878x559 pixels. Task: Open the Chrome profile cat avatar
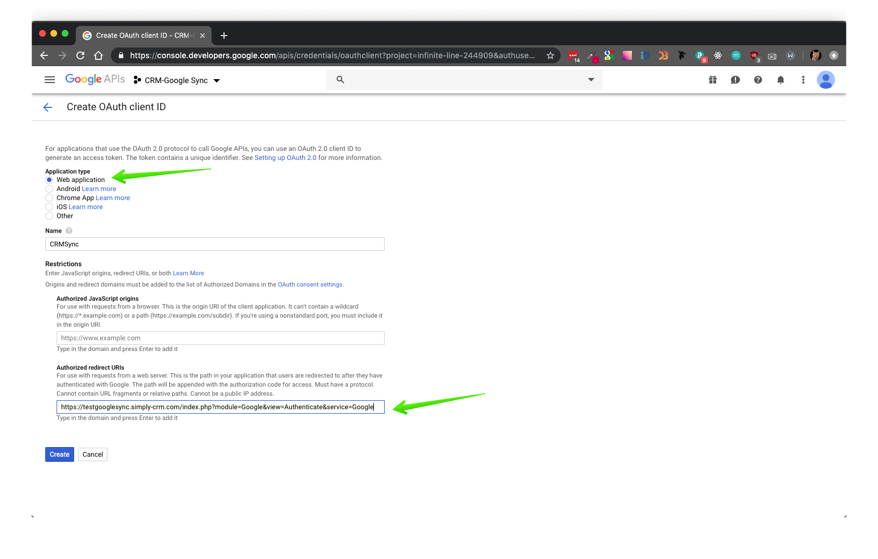click(816, 55)
